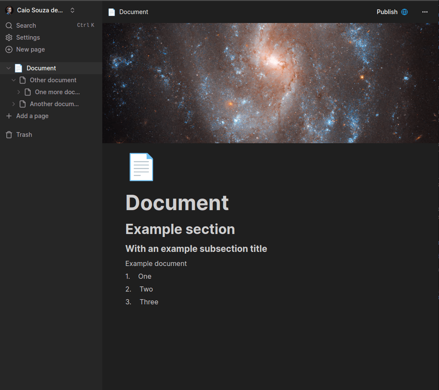Select the One more doc page

coord(57,92)
